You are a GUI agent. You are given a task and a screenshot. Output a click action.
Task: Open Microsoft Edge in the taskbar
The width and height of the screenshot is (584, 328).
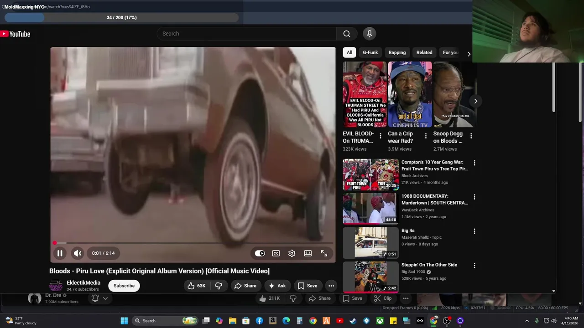(286, 321)
